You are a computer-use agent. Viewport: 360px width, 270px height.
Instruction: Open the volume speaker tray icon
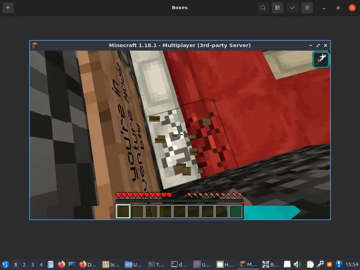click(297, 264)
